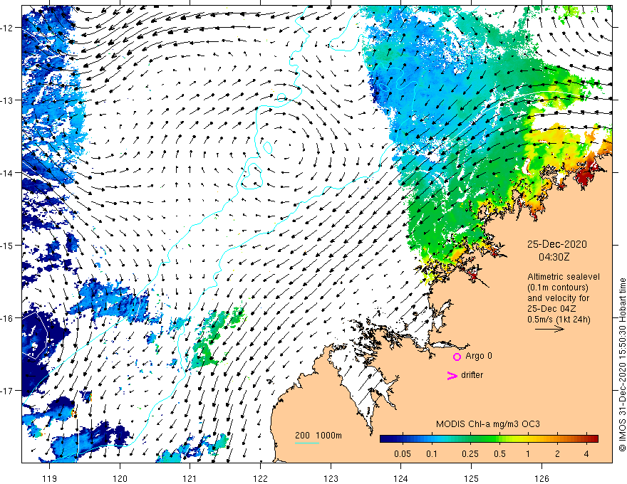Click the latitude axis label '-15'

pyautogui.click(x=7, y=245)
